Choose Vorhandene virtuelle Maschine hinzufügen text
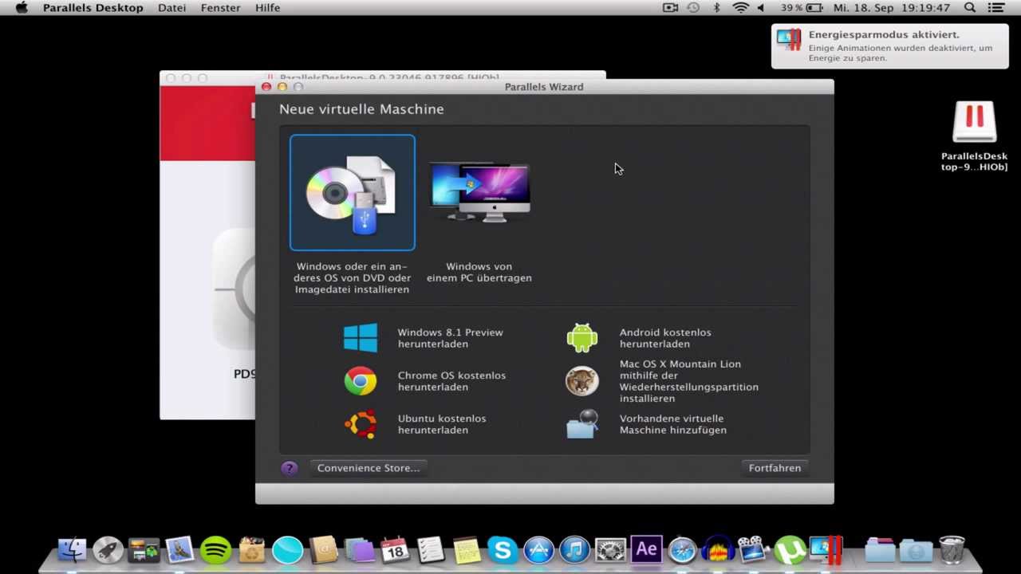This screenshot has width=1021, height=574. [x=672, y=424]
